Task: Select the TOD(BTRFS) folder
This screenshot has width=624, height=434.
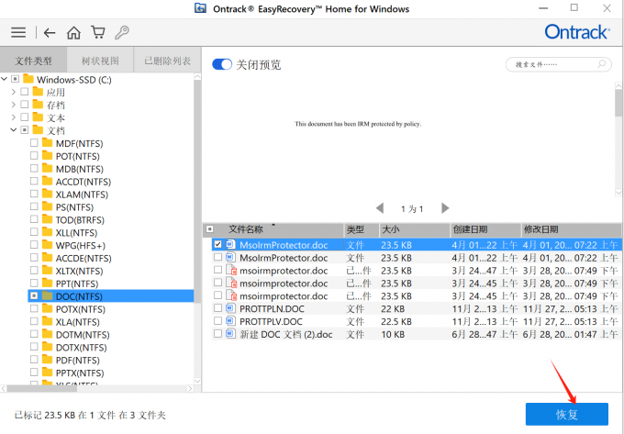Action: [x=80, y=220]
